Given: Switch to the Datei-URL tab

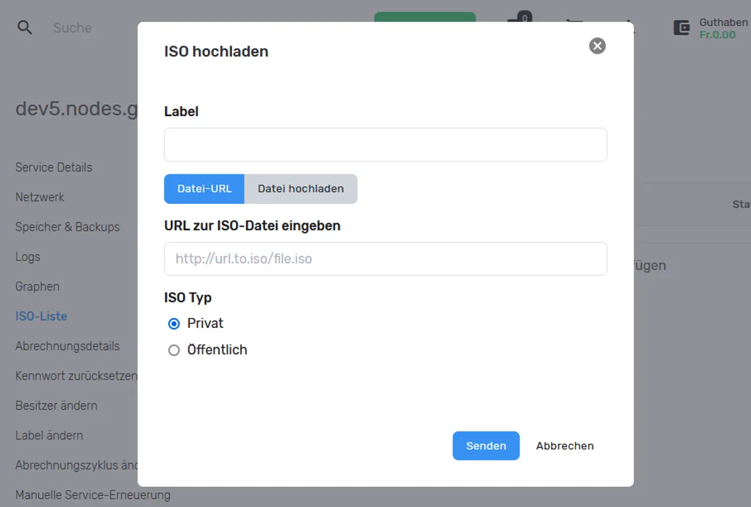Looking at the screenshot, I should point(205,189).
